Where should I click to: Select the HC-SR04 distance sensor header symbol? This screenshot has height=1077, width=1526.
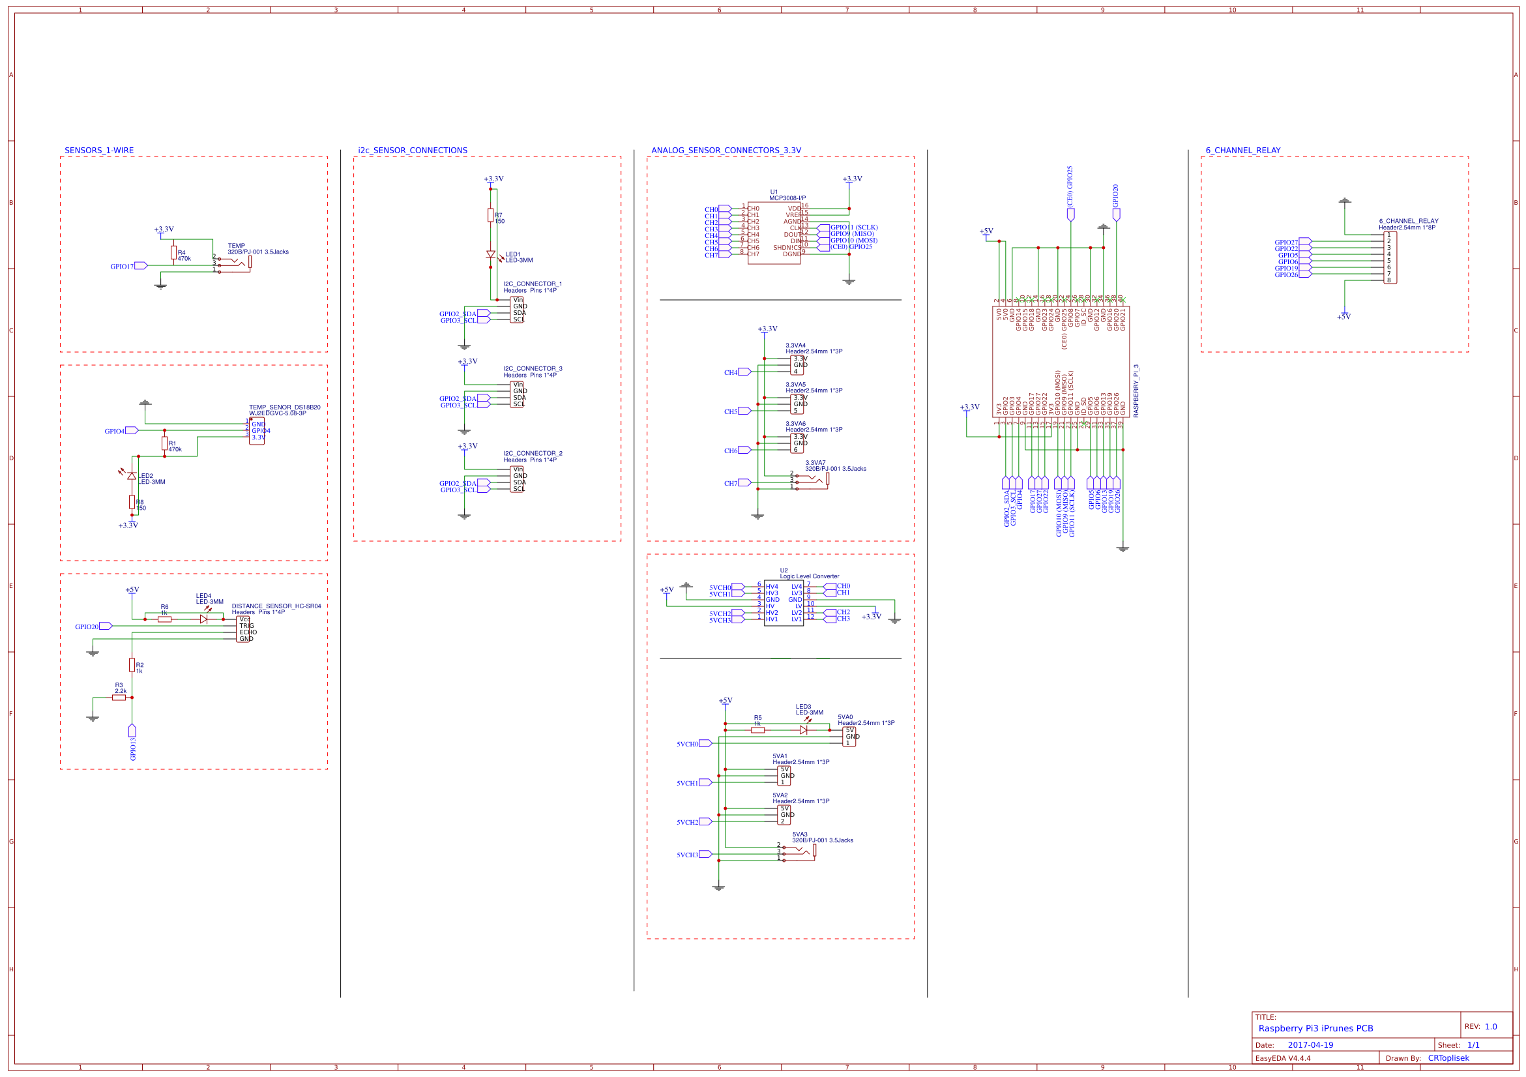[x=244, y=628]
